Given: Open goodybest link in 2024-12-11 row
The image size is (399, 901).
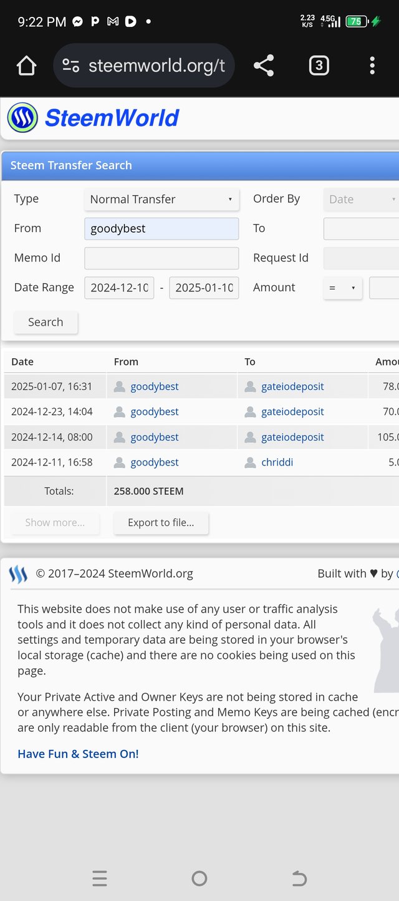Looking at the screenshot, I should coord(155,462).
